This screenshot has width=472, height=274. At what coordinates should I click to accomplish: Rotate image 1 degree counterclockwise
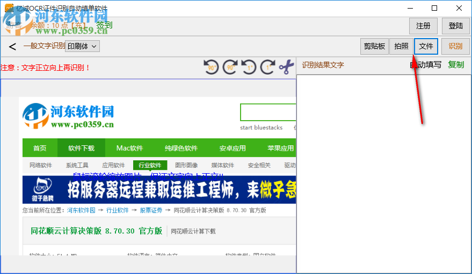249,67
